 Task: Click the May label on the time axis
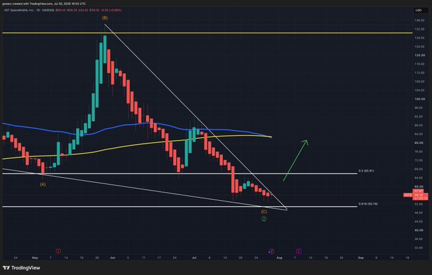pos(35,258)
